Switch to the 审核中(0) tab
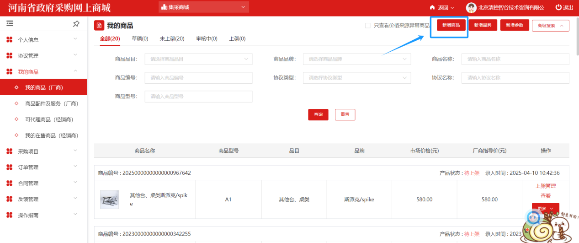579x243 pixels. 207,39
